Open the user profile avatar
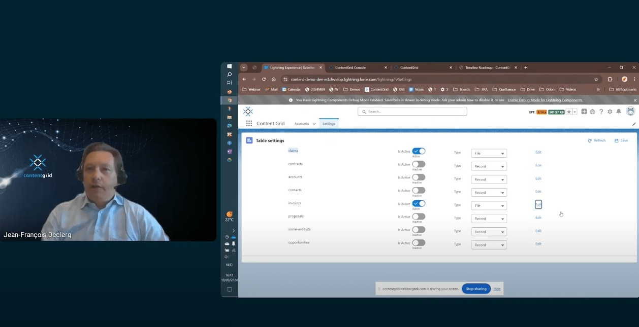 pos(630,112)
